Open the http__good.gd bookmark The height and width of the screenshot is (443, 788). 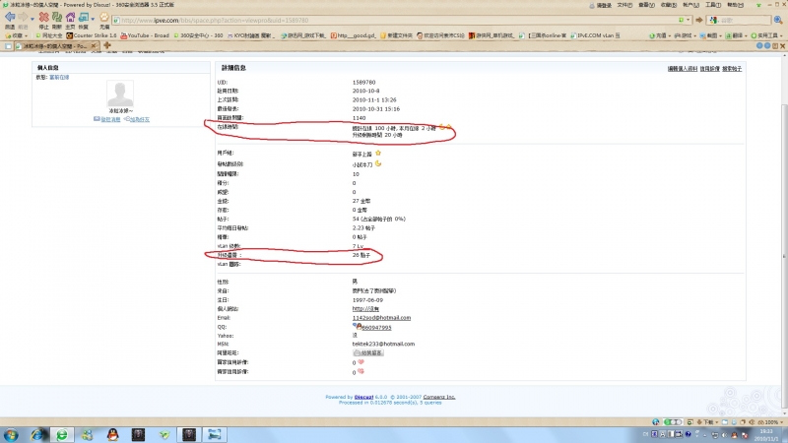(x=353, y=35)
